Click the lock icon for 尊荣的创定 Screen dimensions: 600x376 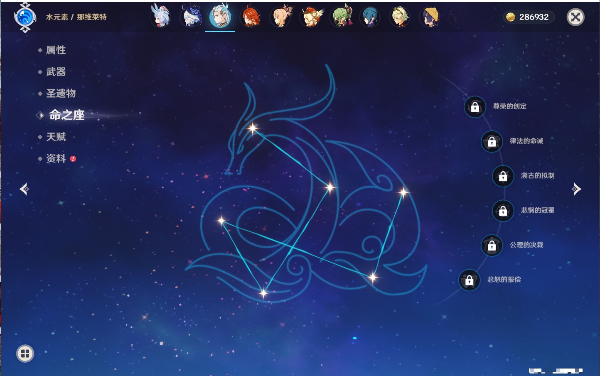475,107
